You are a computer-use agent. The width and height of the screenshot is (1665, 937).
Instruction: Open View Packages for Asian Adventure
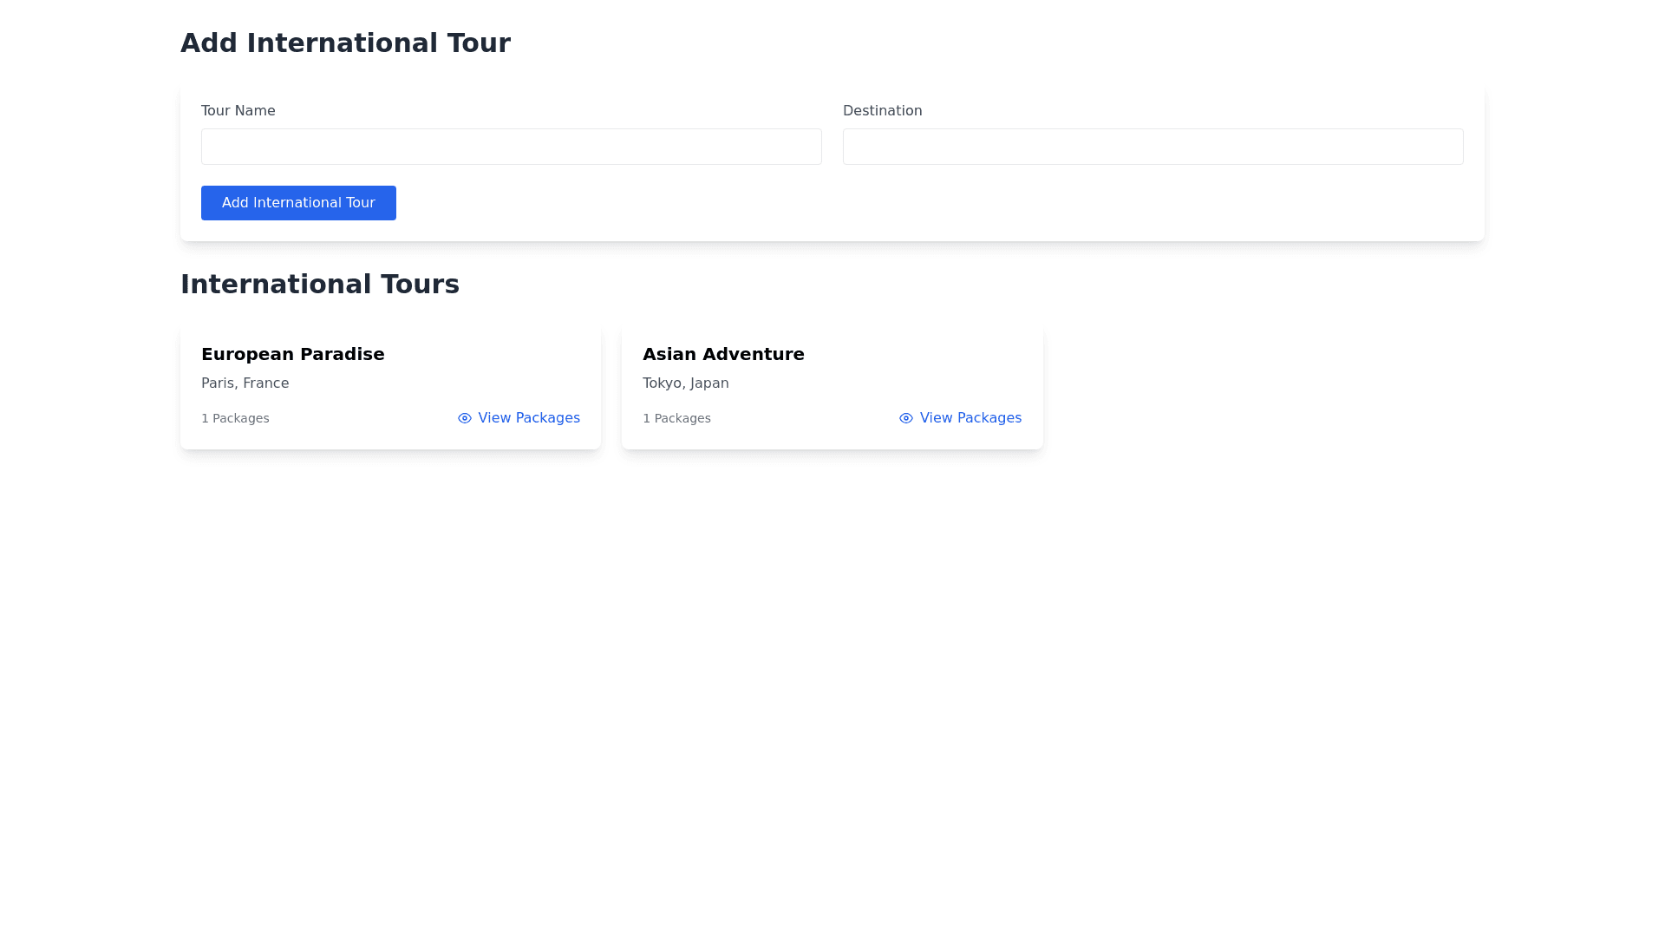(970, 418)
